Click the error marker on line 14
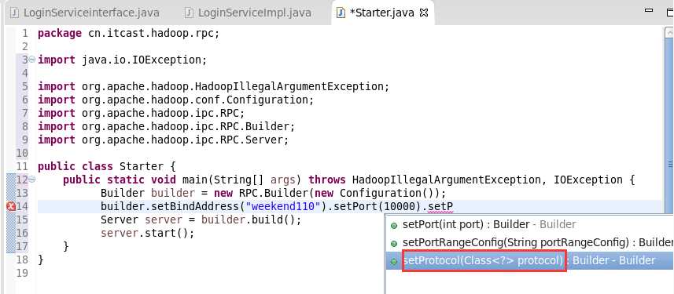Image resolution: width=674 pixels, height=294 pixels. point(11,206)
